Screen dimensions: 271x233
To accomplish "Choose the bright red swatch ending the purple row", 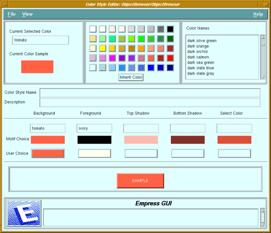I will point(170,58).
